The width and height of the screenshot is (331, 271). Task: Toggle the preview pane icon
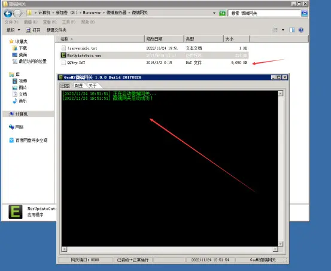click(x=291, y=30)
